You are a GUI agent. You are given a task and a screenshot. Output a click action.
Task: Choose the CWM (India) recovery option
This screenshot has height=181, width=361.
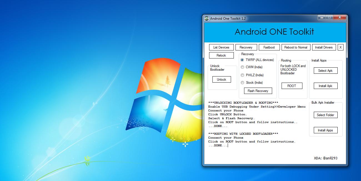point(242,67)
